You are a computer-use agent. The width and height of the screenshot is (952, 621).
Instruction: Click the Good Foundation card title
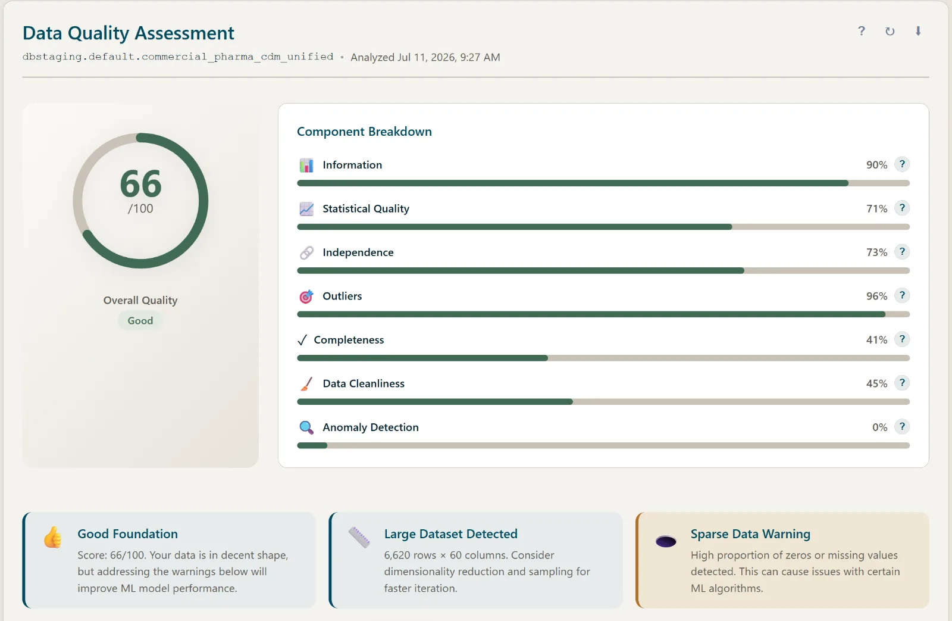pos(127,534)
